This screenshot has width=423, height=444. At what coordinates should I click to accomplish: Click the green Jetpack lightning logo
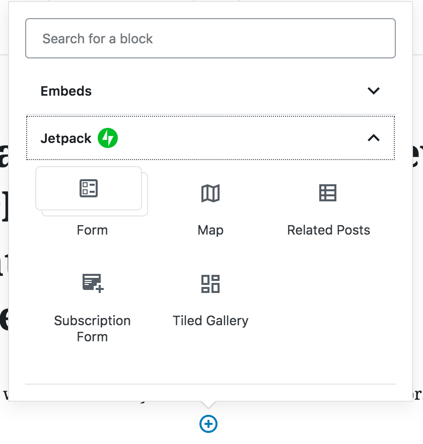pos(108,138)
